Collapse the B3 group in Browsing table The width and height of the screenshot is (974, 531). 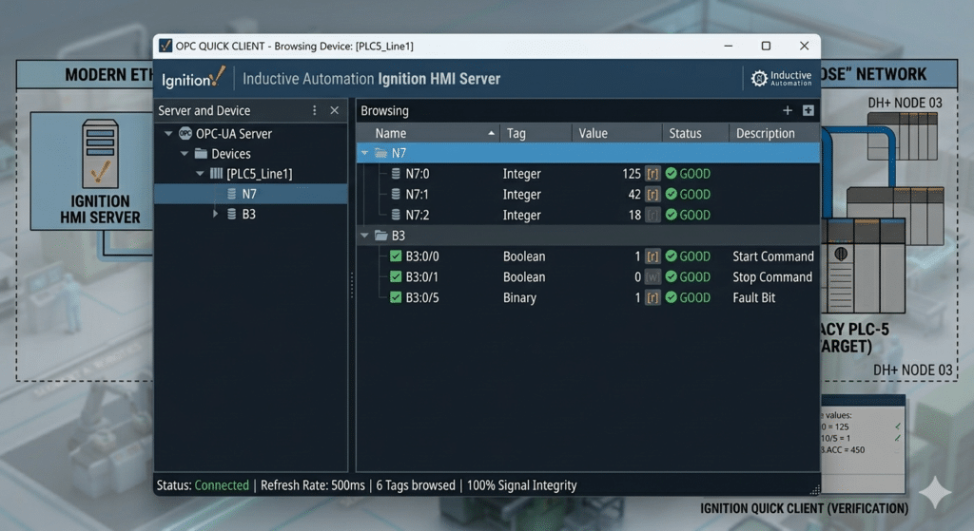(364, 236)
